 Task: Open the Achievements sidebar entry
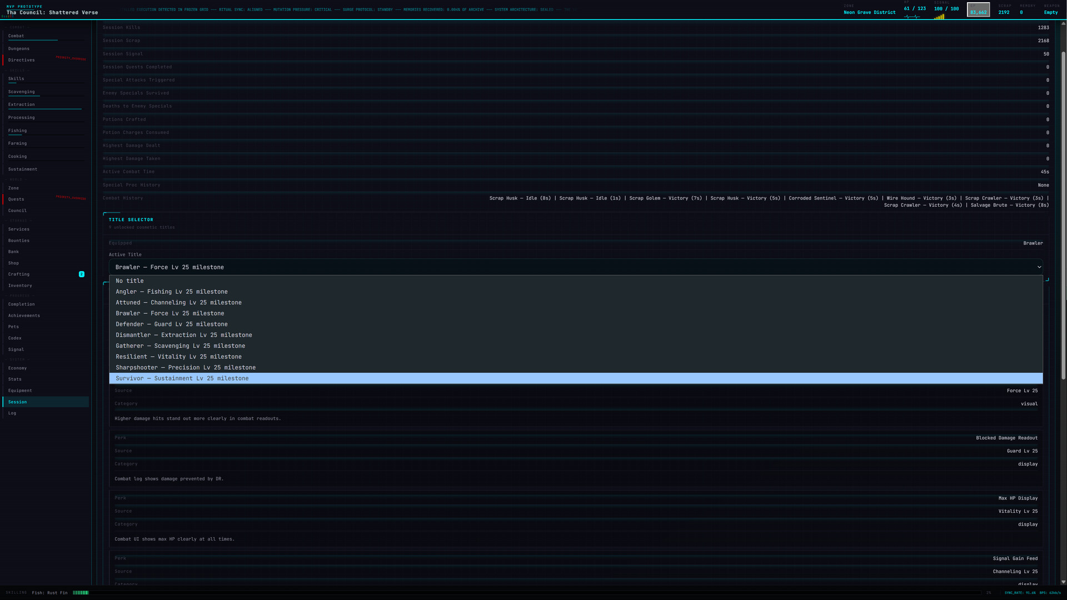24,316
